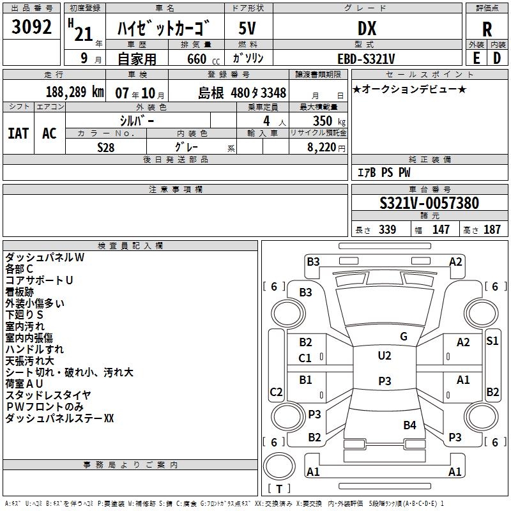Click the interior grade D
Image resolution: width=511 pixels, height=511 pixels.
pyautogui.click(x=497, y=58)
